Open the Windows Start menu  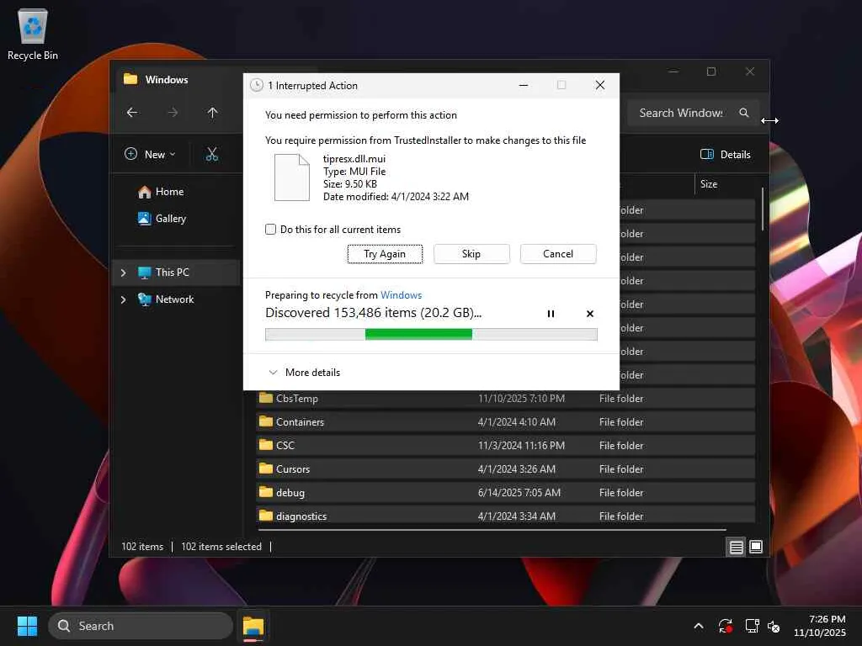[x=27, y=626]
